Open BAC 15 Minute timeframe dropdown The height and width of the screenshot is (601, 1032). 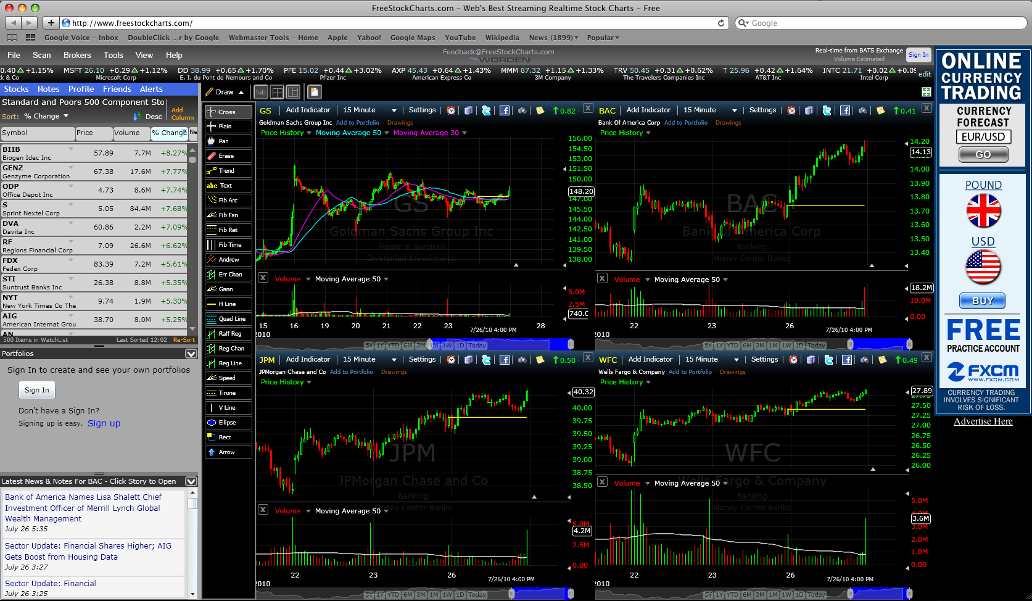pos(710,110)
